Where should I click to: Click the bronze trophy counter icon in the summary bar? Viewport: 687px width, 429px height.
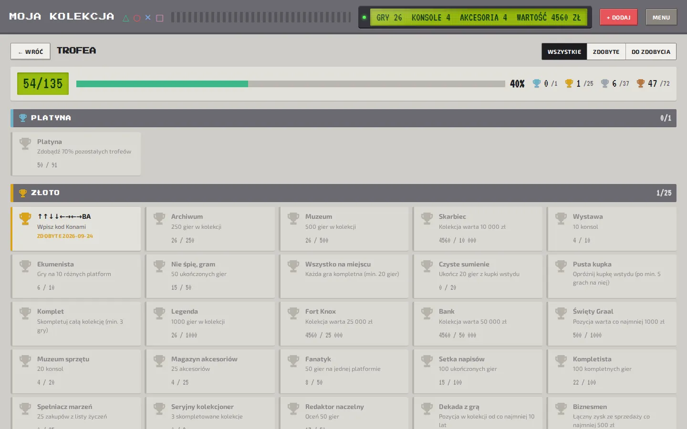click(641, 83)
